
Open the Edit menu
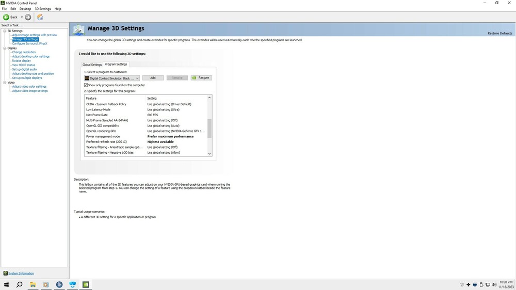tap(13, 9)
